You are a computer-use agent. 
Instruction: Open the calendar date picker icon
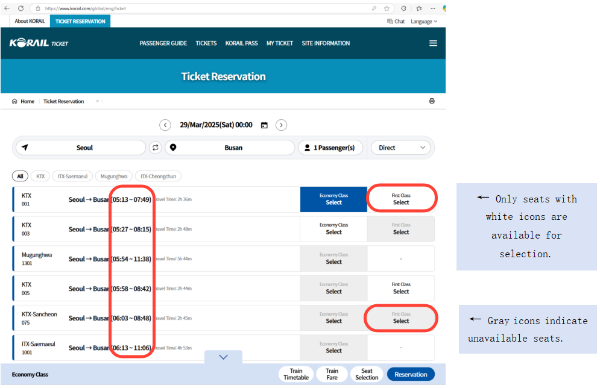(264, 125)
